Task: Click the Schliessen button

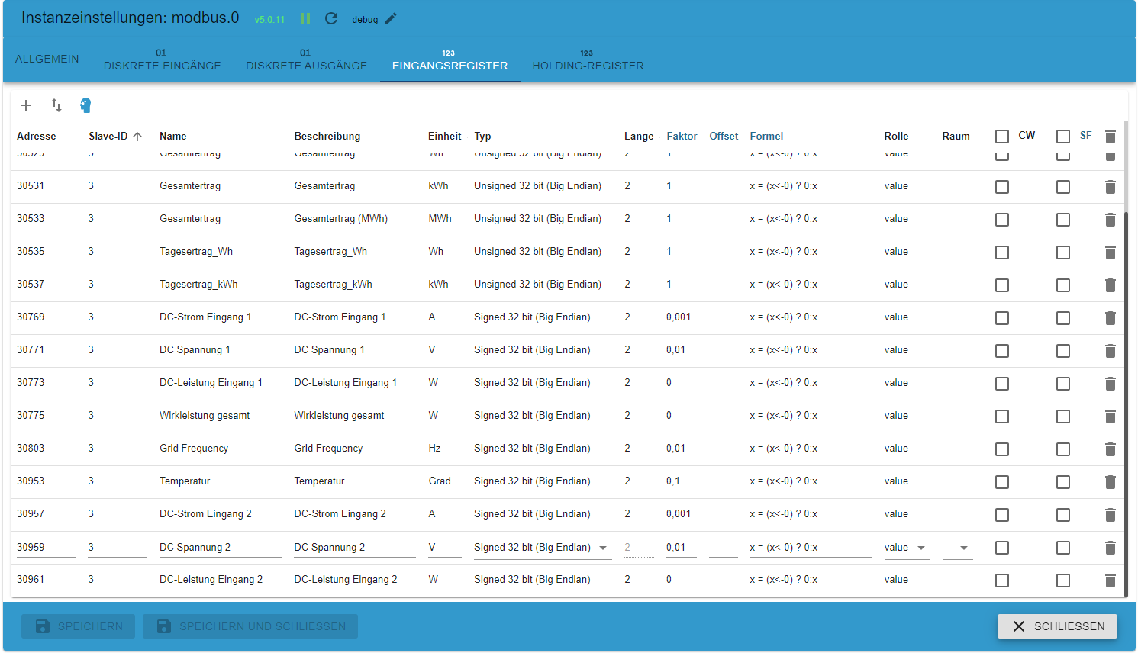Action: tap(1057, 626)
